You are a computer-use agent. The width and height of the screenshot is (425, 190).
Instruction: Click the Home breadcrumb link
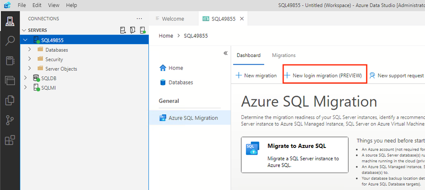pyautogui.click(x=166, y=36)
